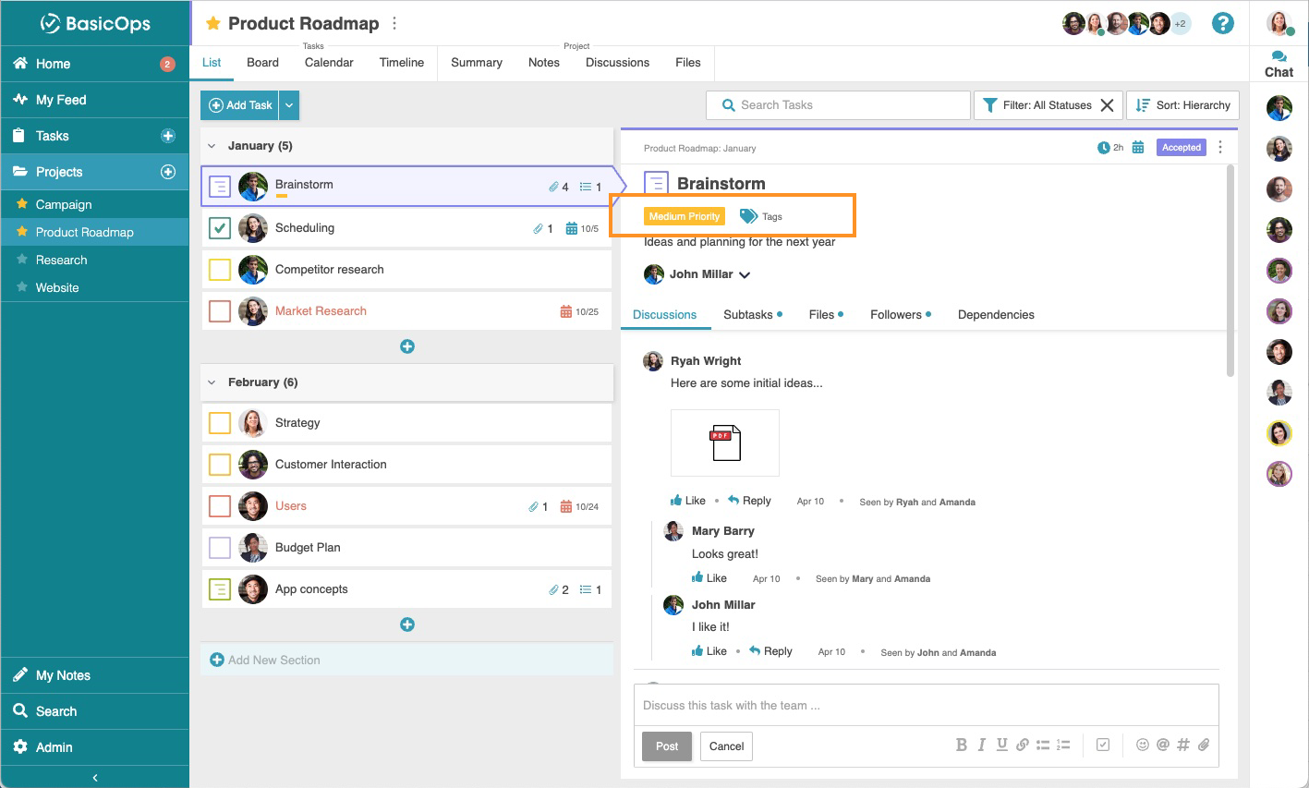Click the attachment paperclip in message editor

click(1204, 745)
